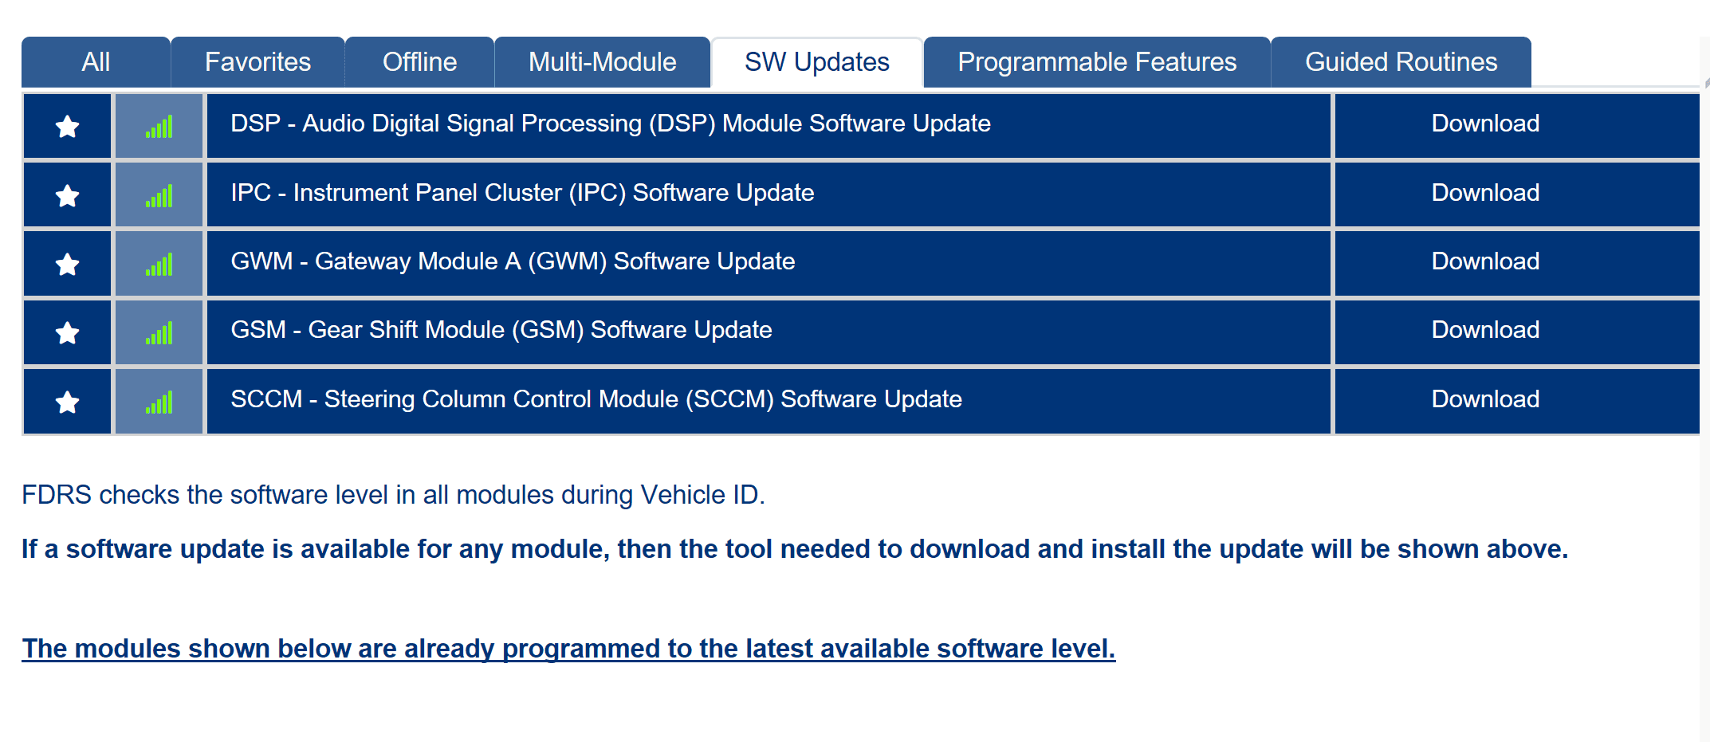1710x742 pixels.
Task: Download the SCCM software update
Action: pyautogui.click(x=1484, y=401)
